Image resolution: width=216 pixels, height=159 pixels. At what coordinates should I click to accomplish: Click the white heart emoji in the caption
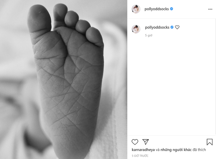[177, 27]
